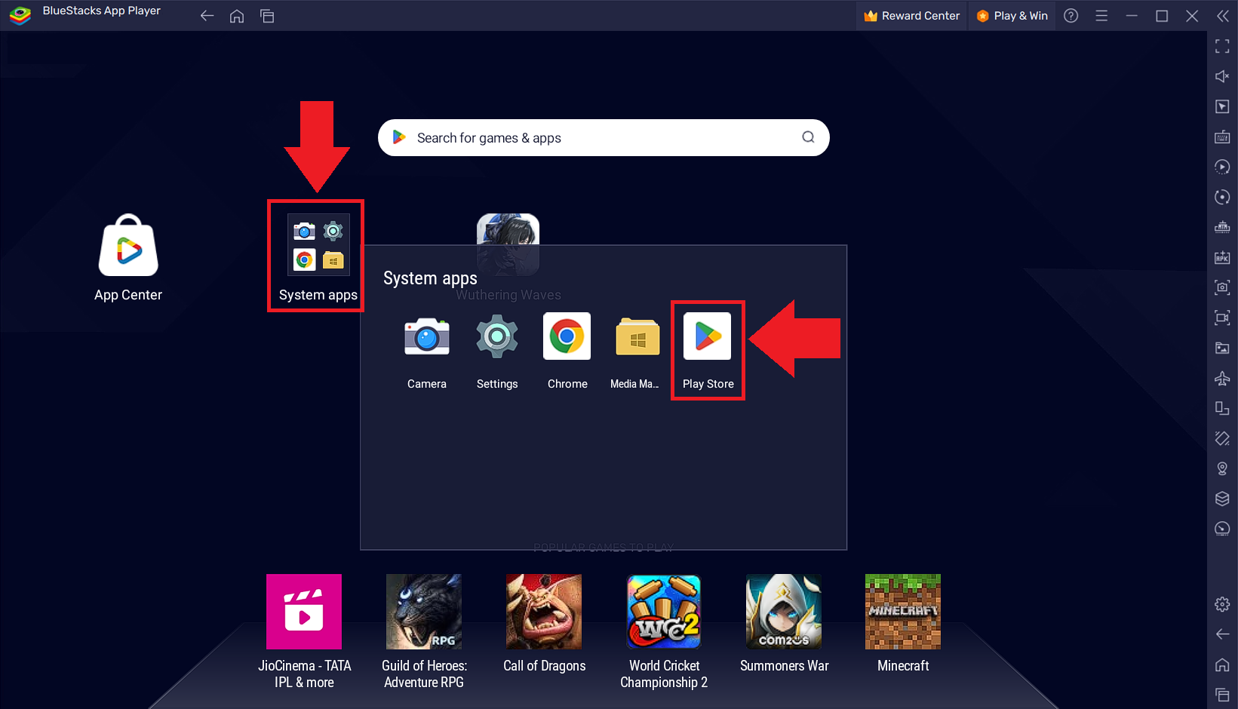The width and height of the screenshot is (1238, 709).
Task: Start the screen recorder from the sidebar
Action: 1222,318
